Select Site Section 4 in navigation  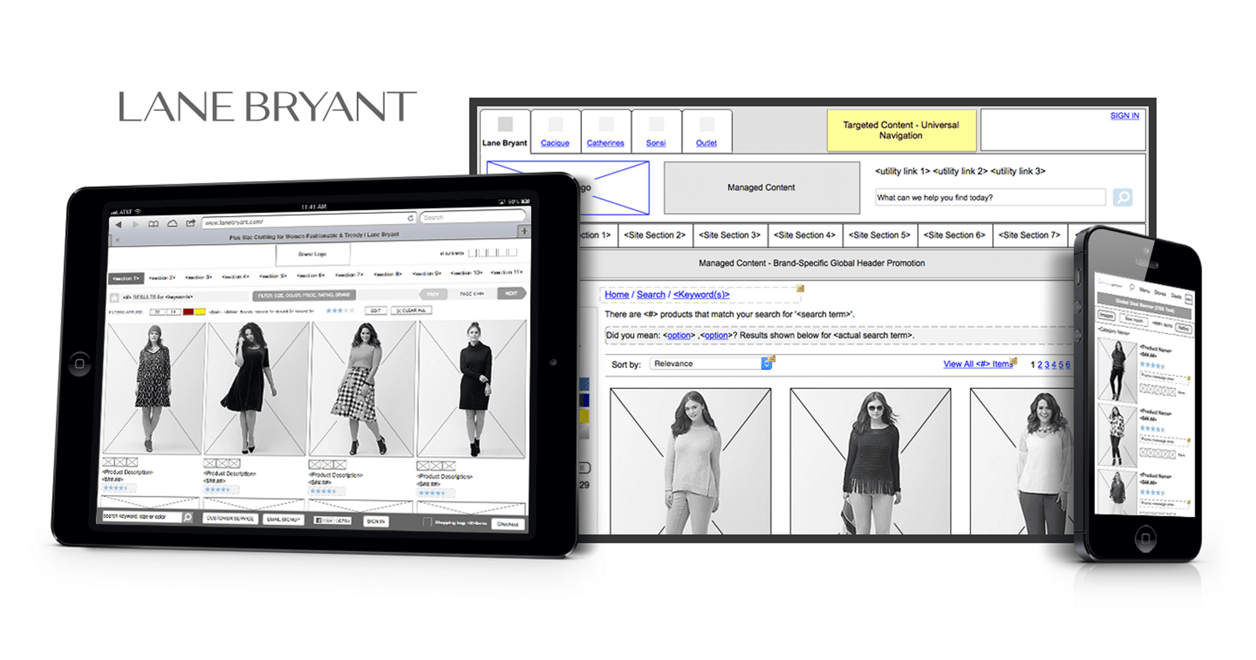coord(804,235)
